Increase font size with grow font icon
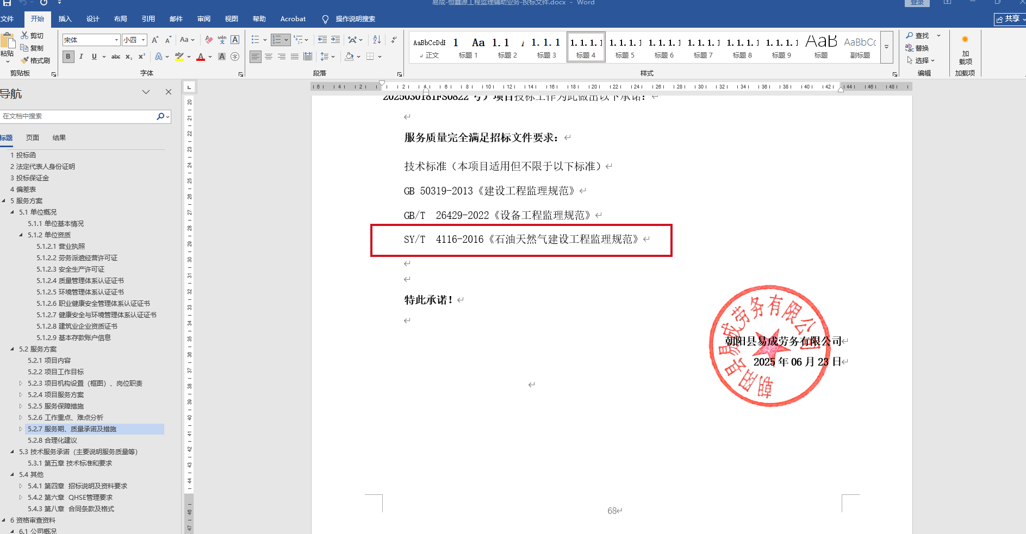The height and width of the screenshot is (534, 1026). coord(155,40)
